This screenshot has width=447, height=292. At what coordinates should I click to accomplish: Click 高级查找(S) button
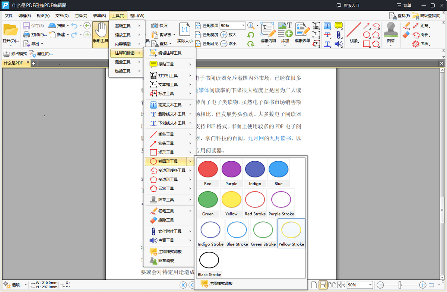426,16
